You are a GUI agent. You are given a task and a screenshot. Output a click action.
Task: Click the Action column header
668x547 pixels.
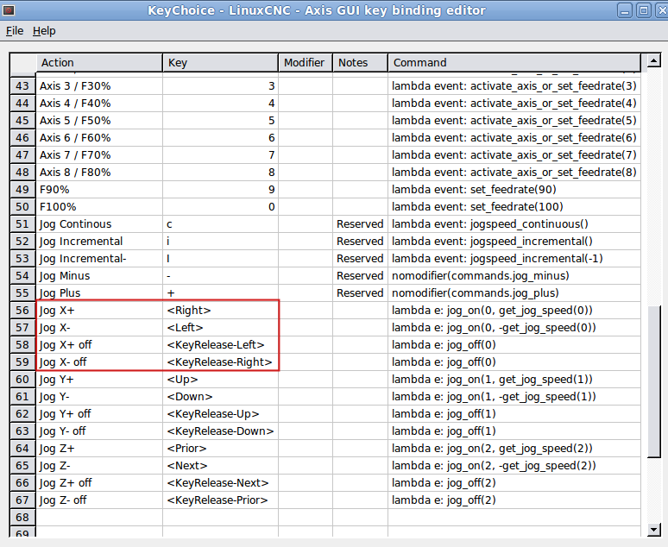98,63
